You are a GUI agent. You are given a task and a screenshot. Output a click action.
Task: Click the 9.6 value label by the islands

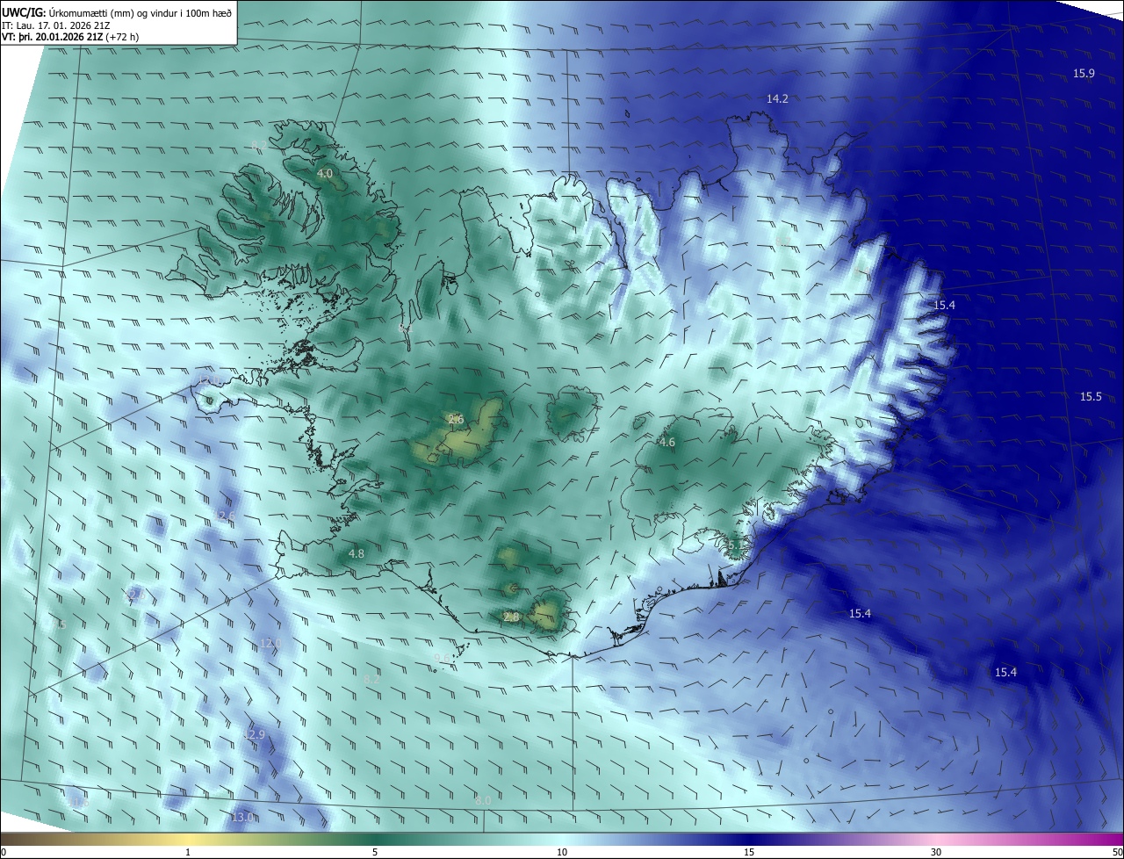(442, 658)
